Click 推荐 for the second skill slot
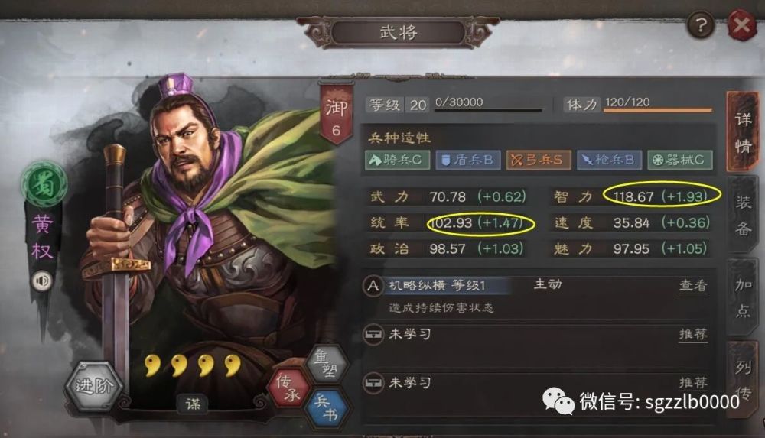Screen dimensions: 765x438 pos(693,334)
